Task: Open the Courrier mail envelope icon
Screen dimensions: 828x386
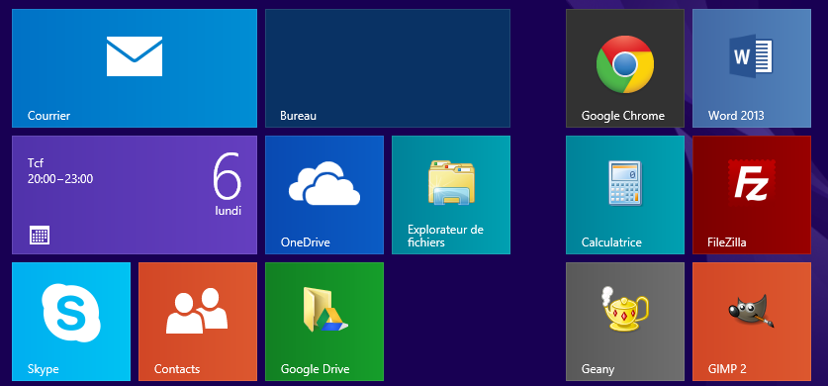Action: coord(135,56)
